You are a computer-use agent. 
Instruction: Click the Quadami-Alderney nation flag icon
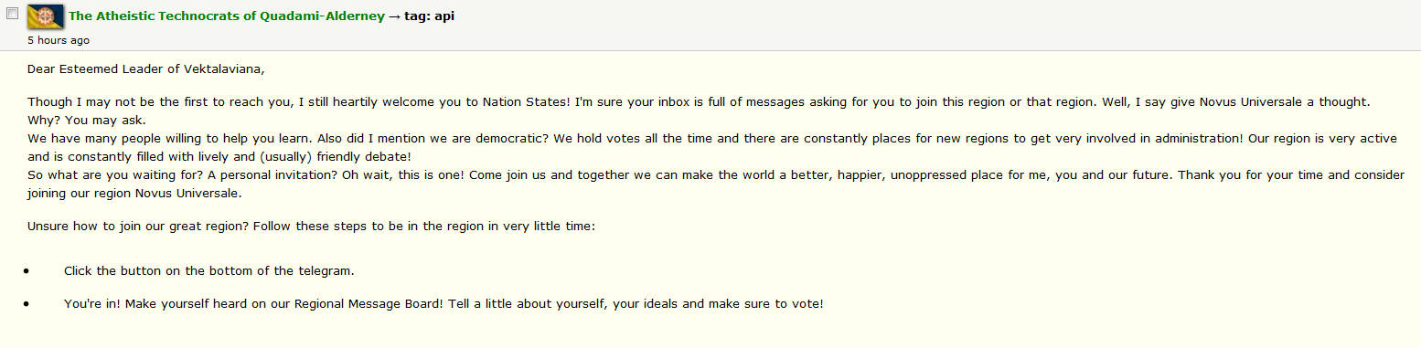click(x=45, y=16)
